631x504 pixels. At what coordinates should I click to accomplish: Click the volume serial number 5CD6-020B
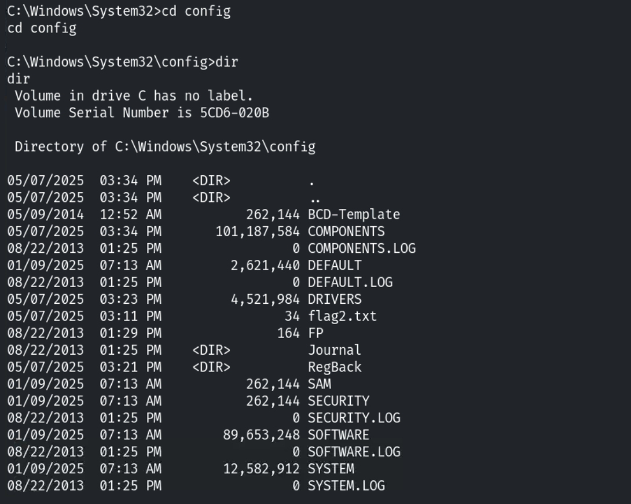click(x=234, y=113)
